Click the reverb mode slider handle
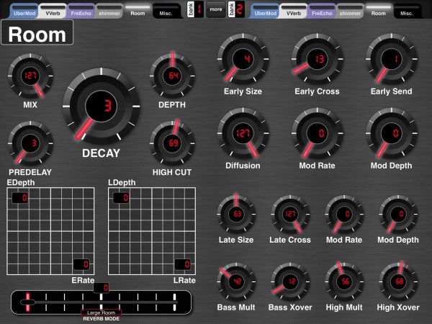 pos(27,302)
